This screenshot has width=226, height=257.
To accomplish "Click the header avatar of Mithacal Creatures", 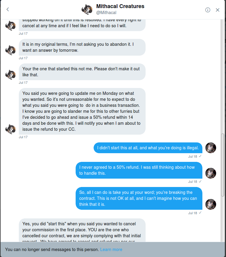I will click(87, 10).
